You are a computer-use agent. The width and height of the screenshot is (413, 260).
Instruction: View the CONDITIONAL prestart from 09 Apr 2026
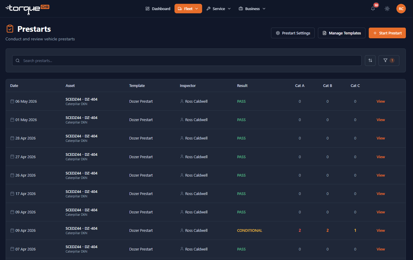click(x=381, y=230)
